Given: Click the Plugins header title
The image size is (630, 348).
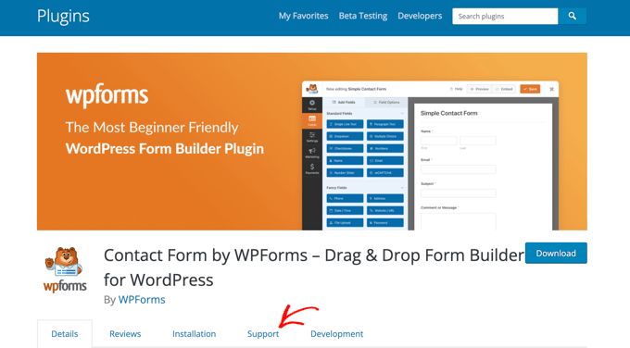Looking at the screenshot, I should (63, 16).
